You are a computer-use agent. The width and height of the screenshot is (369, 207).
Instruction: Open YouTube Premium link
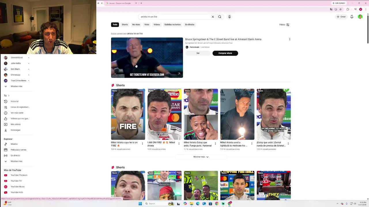pos(17,175)
